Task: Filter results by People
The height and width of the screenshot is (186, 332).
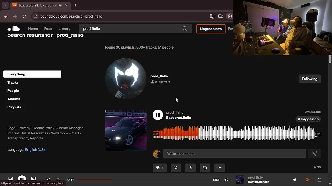Action: coord(13,91)
